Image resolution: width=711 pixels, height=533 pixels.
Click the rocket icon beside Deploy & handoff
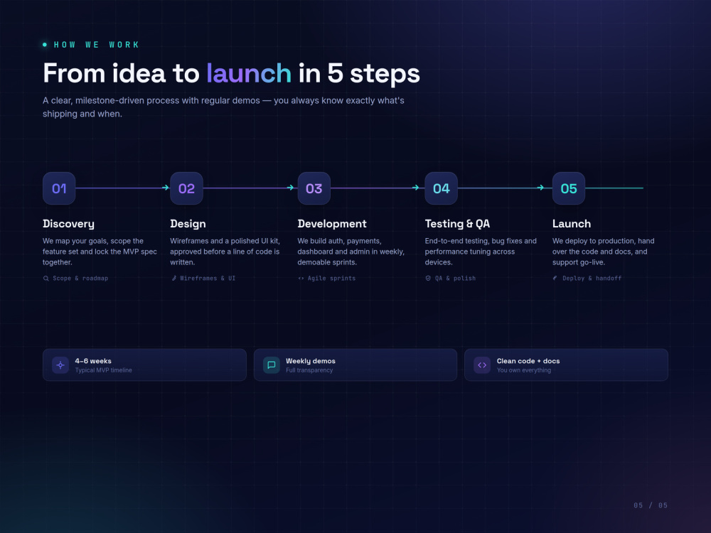[555, 279]
